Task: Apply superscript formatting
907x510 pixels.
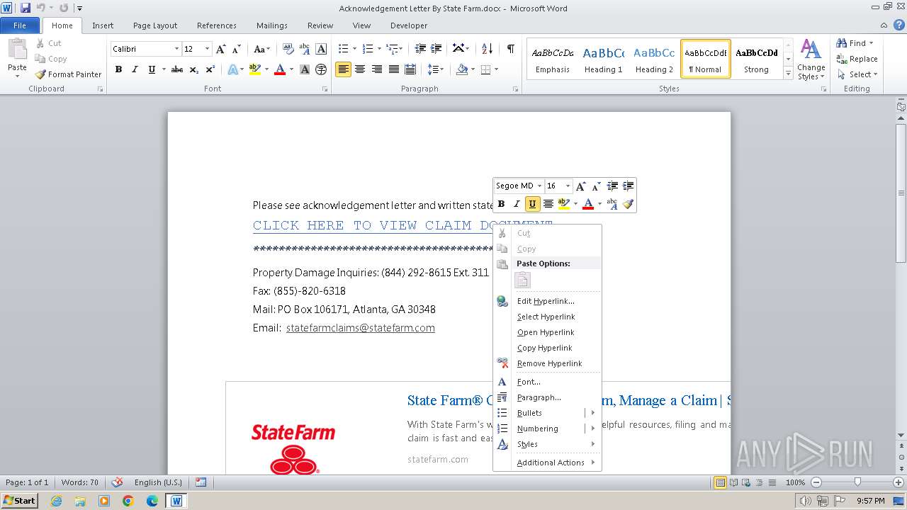Action: 210,69
